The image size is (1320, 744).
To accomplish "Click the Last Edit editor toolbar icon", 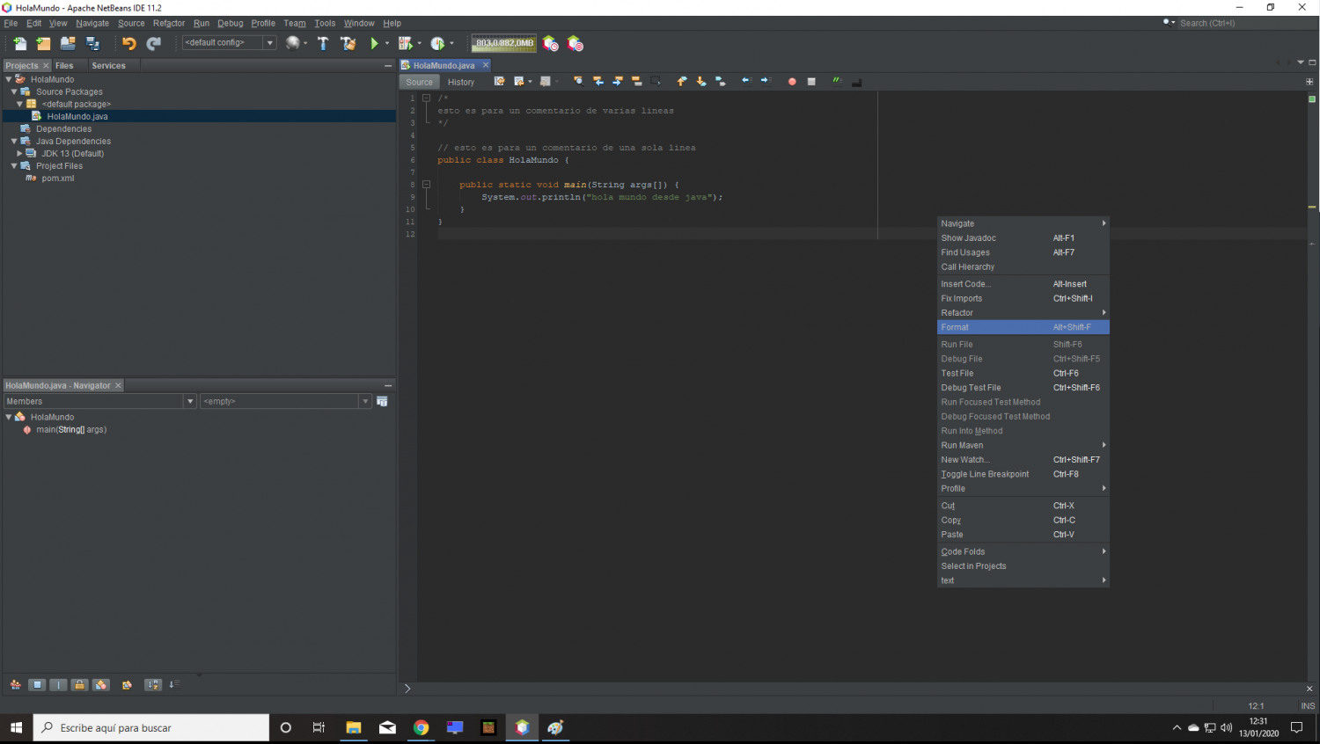I will pos(499,81).
